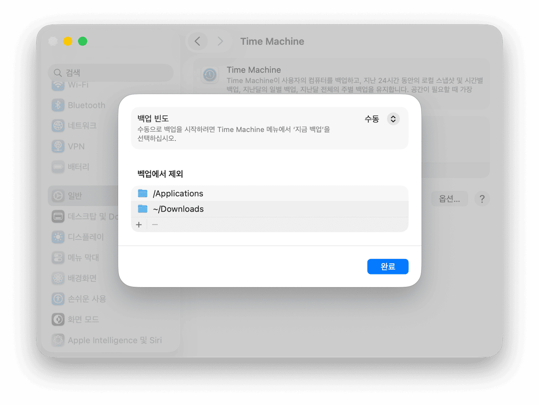Open Wi-Fi settings in the sidebar

click(111, 85)
